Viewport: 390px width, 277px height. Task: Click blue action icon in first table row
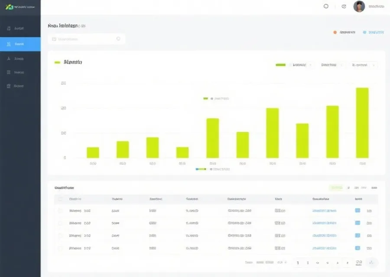(x=357, y=211)
